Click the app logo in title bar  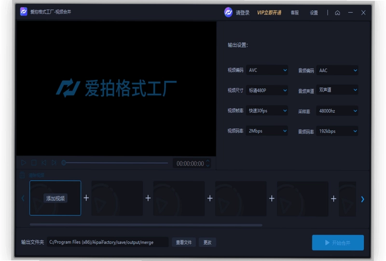click(x=24, y=12)
